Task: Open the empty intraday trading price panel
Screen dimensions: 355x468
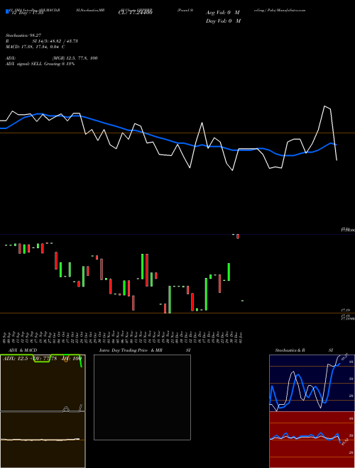Action: point(142,397)
